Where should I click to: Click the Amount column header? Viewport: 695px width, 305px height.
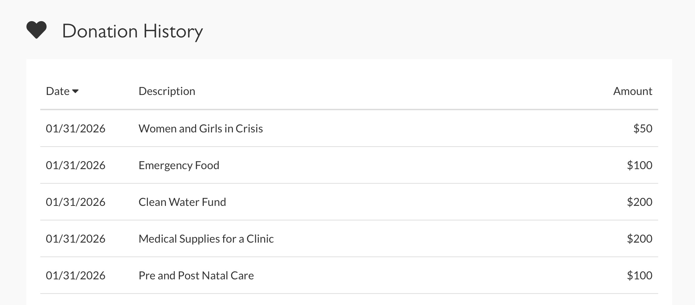[633, 91]
